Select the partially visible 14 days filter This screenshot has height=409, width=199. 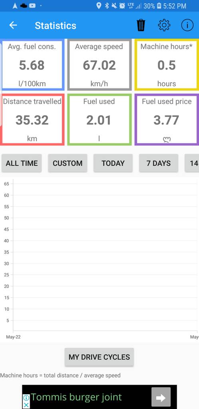tap(192, 163)
